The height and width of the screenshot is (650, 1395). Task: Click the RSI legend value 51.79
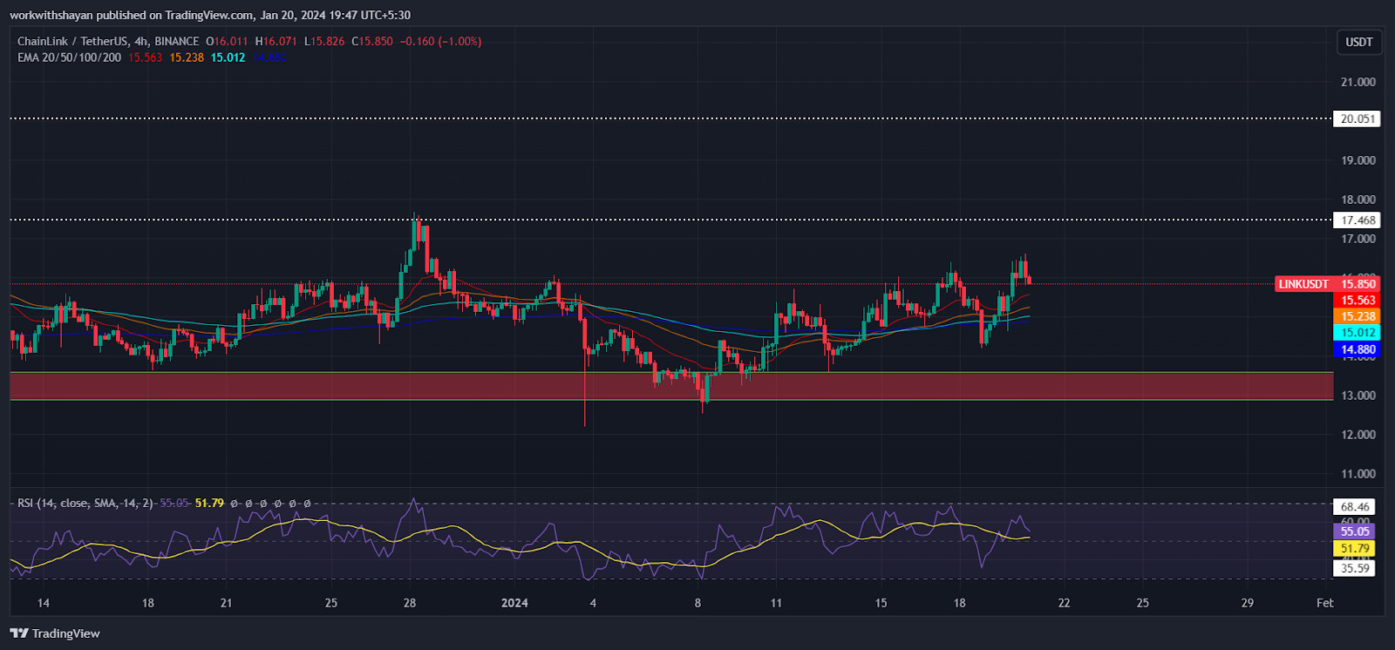(209, 503)
